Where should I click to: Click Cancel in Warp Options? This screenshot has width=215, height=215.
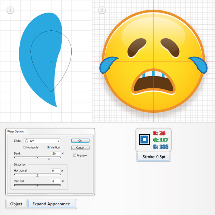tap(80, 148)
